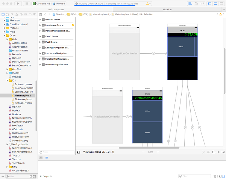
Task: Expand the Settings.bundle item
Action: (x=7, y=144)
